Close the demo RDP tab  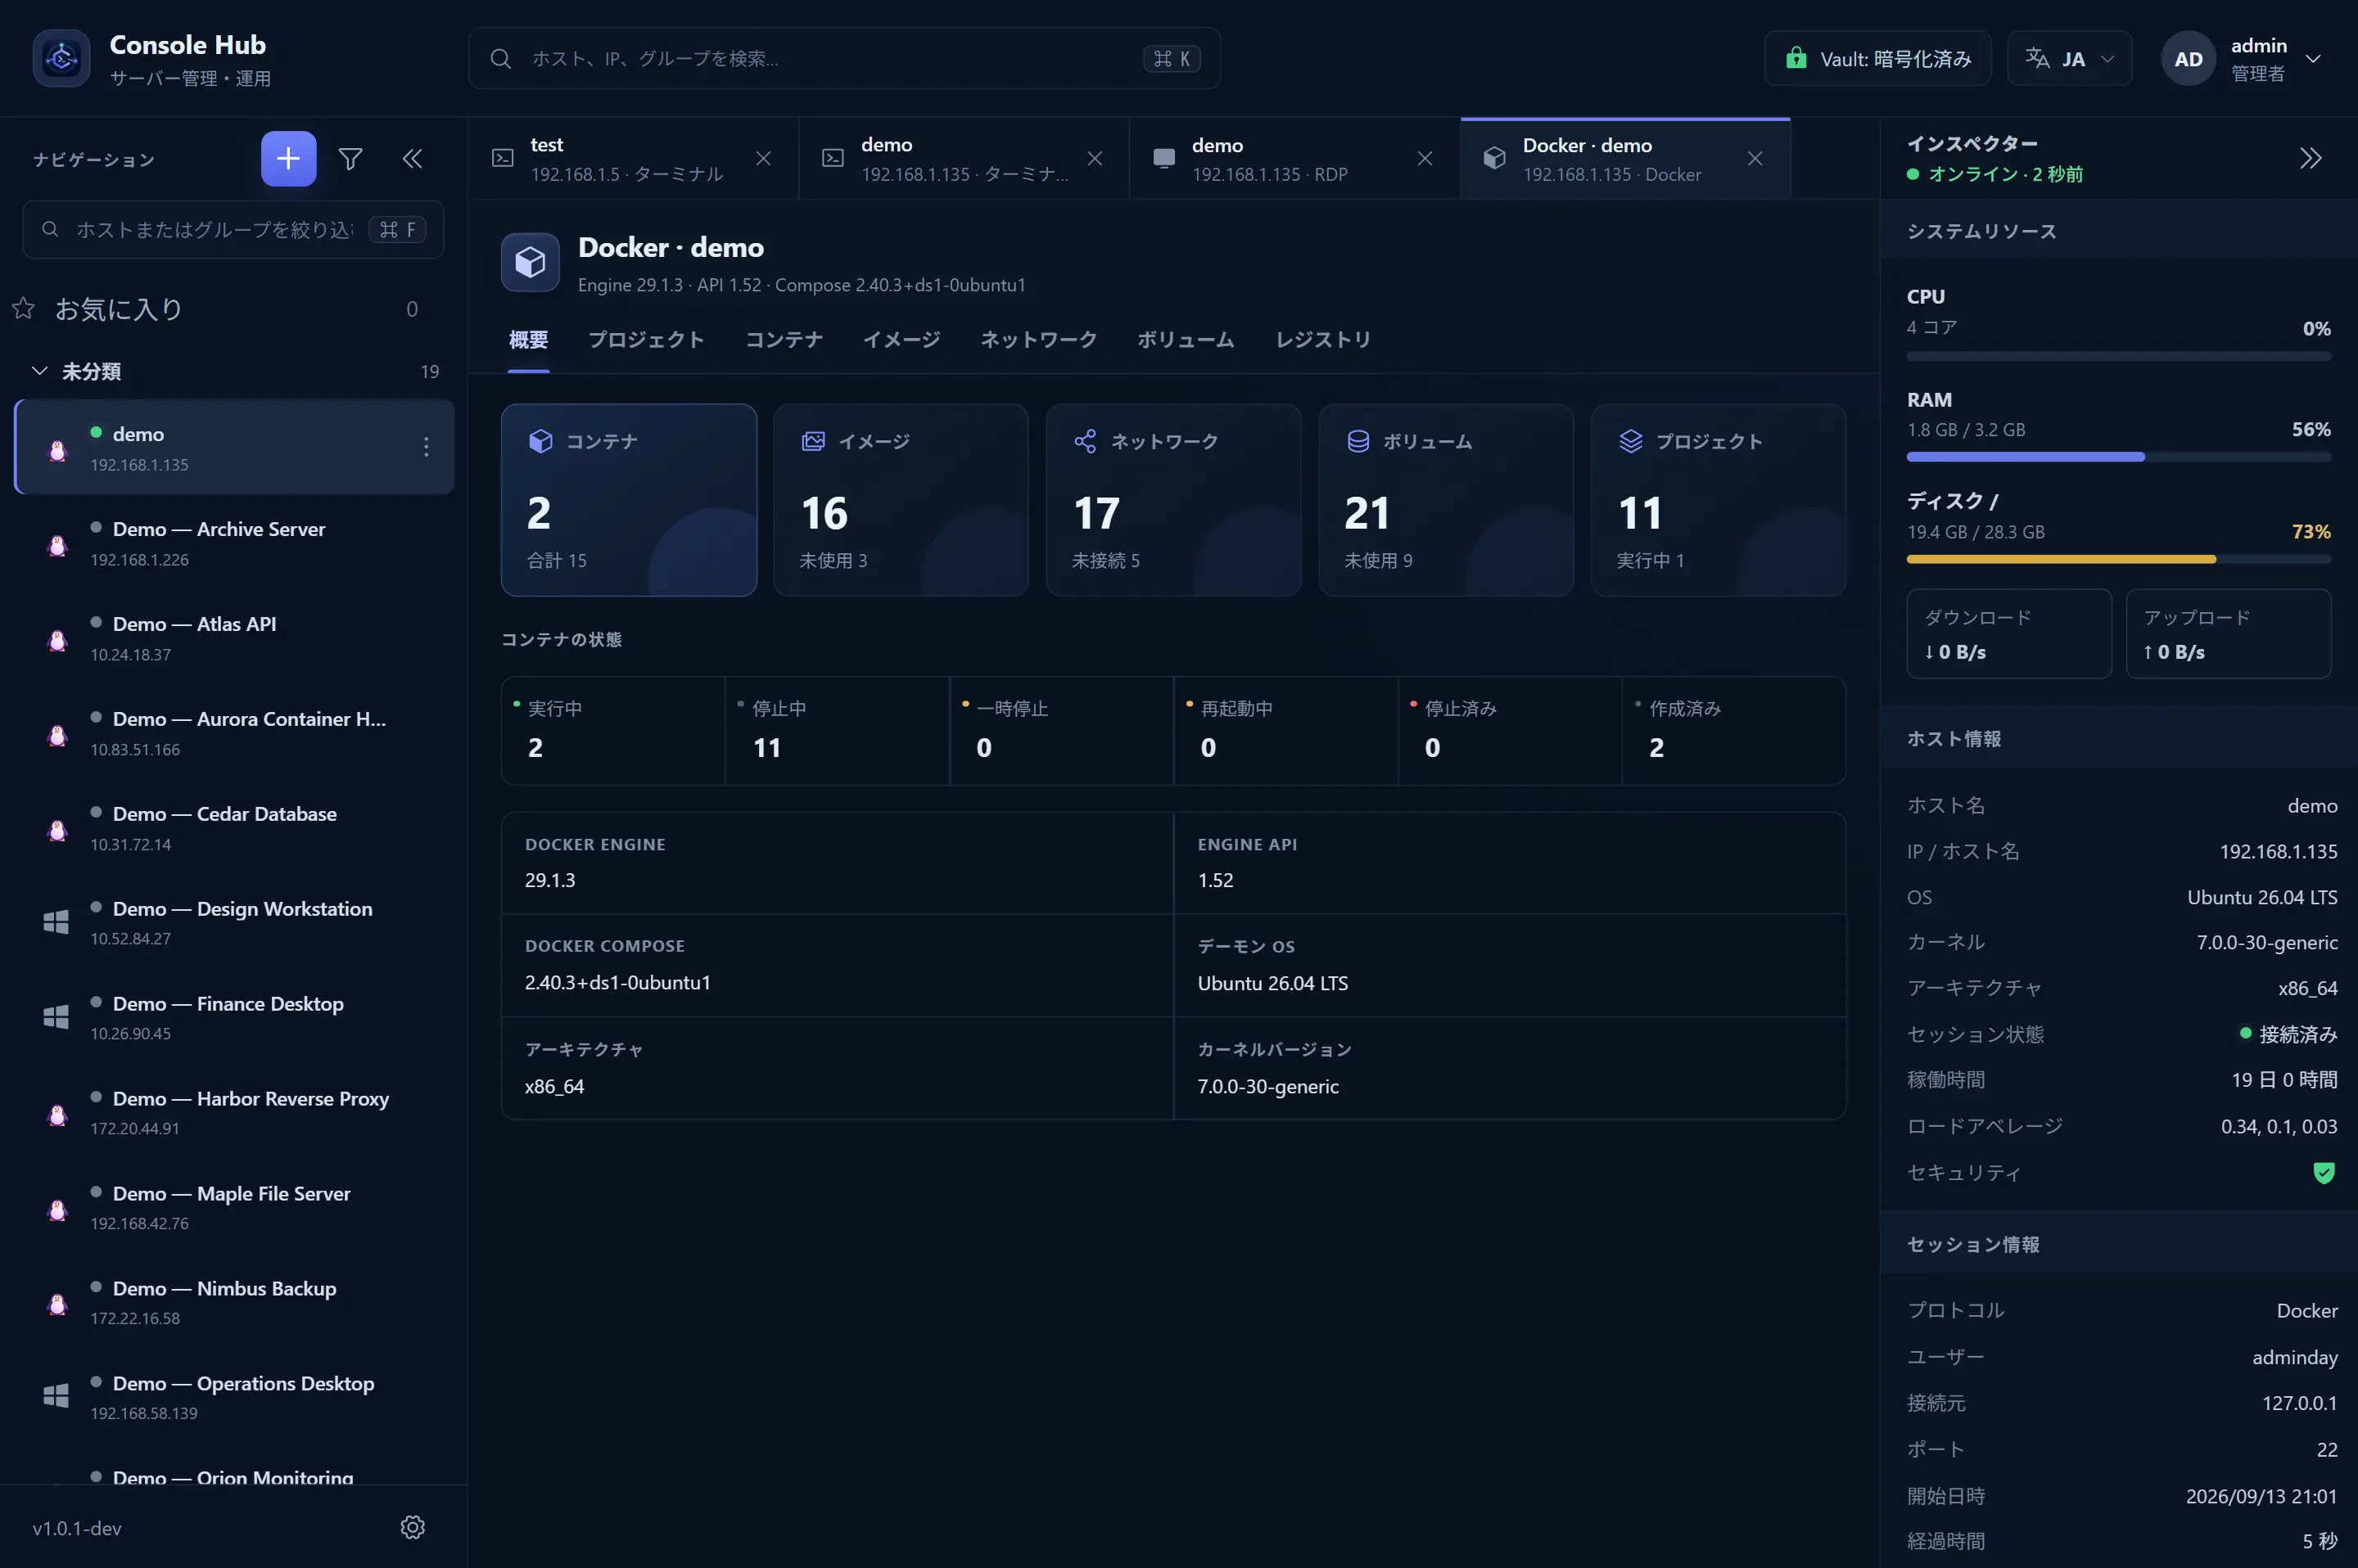click(1425, 158)
